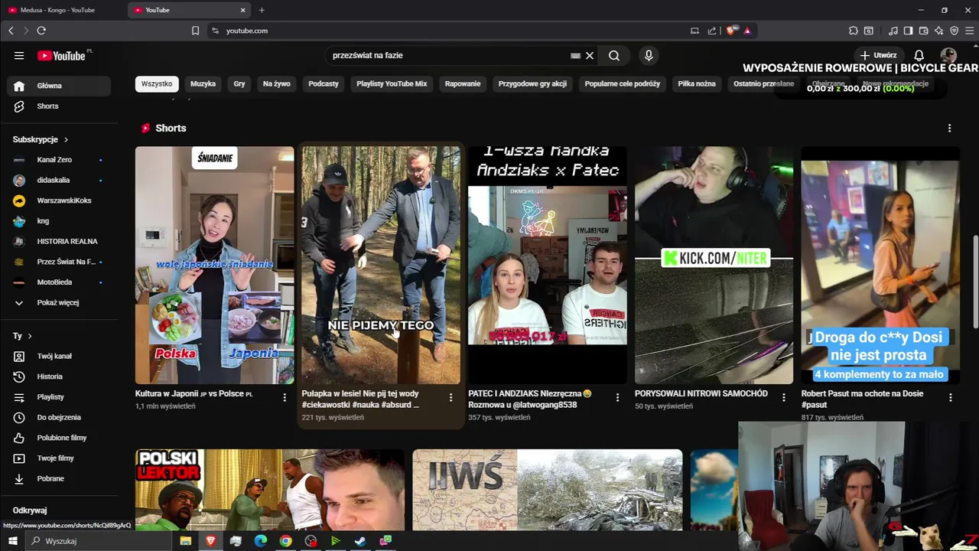Open options for Pułapka w lesie short
Viewport: 979px width, 551px height.
(x=450, y=397)
